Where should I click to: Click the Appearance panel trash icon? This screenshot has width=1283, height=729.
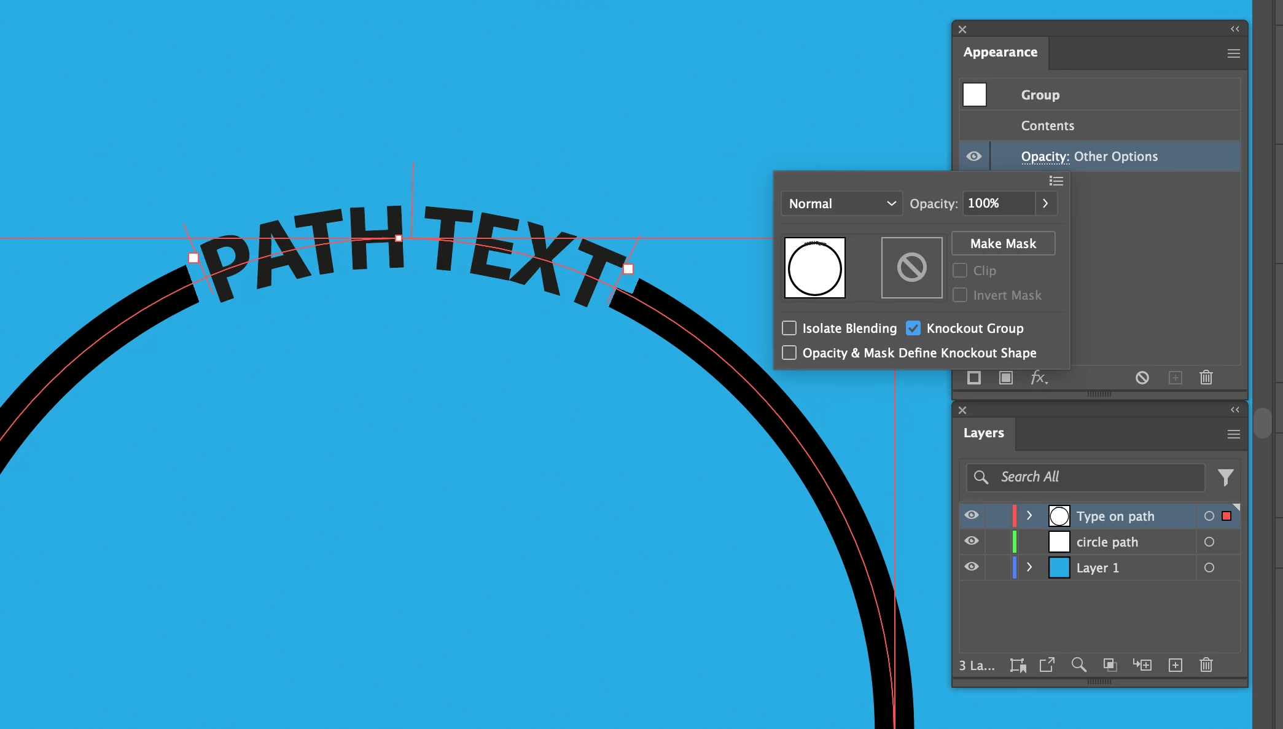coord(1206,378)
